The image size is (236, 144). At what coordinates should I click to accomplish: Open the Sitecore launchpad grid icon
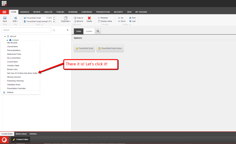[x=4, y=4]
